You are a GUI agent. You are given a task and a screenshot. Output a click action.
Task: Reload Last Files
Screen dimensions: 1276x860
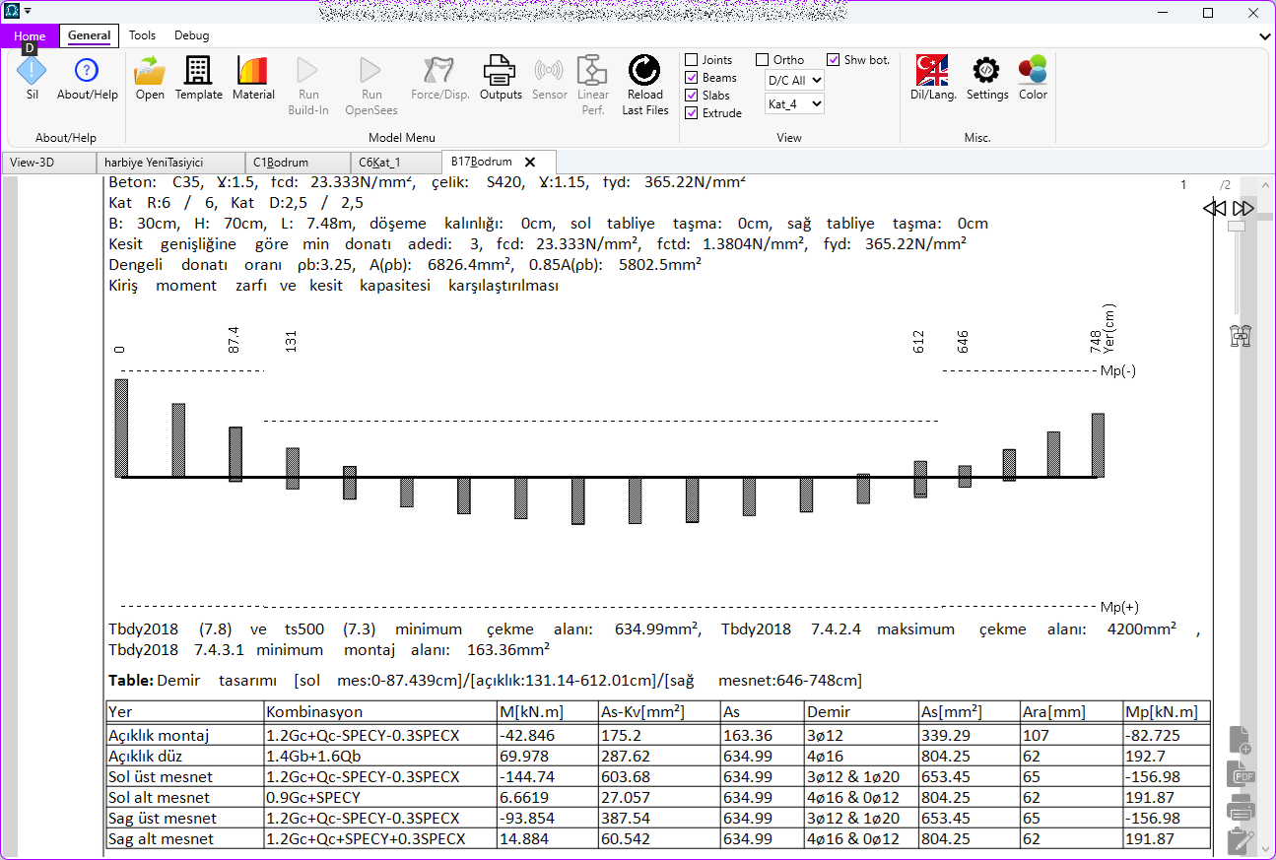[x=644, y=86]
